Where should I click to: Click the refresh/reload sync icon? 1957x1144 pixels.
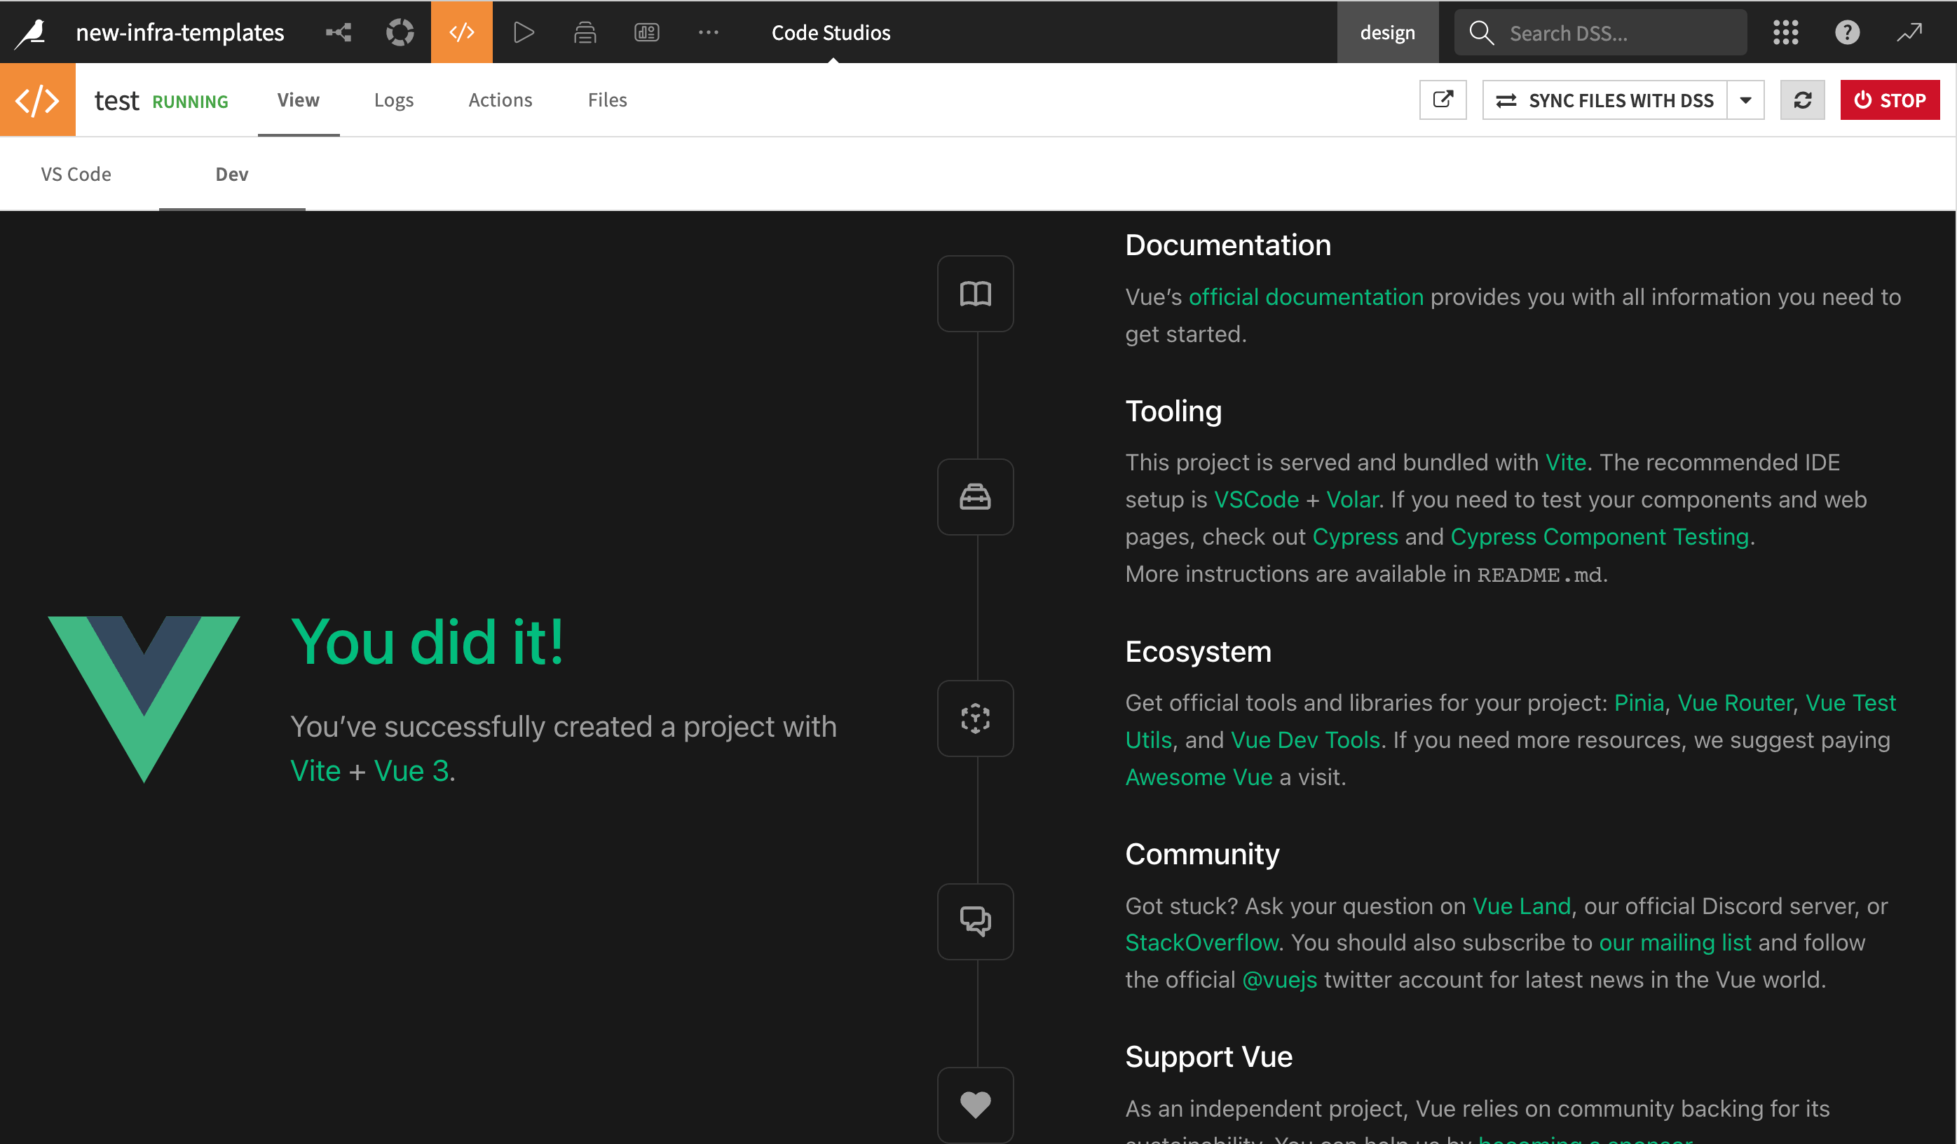tap(1801, 100)
